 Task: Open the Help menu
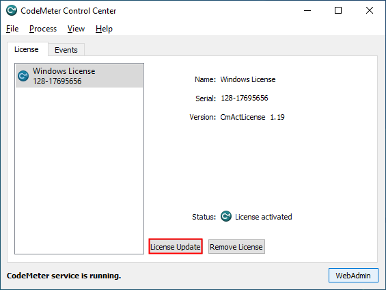[x=104, y=29]
